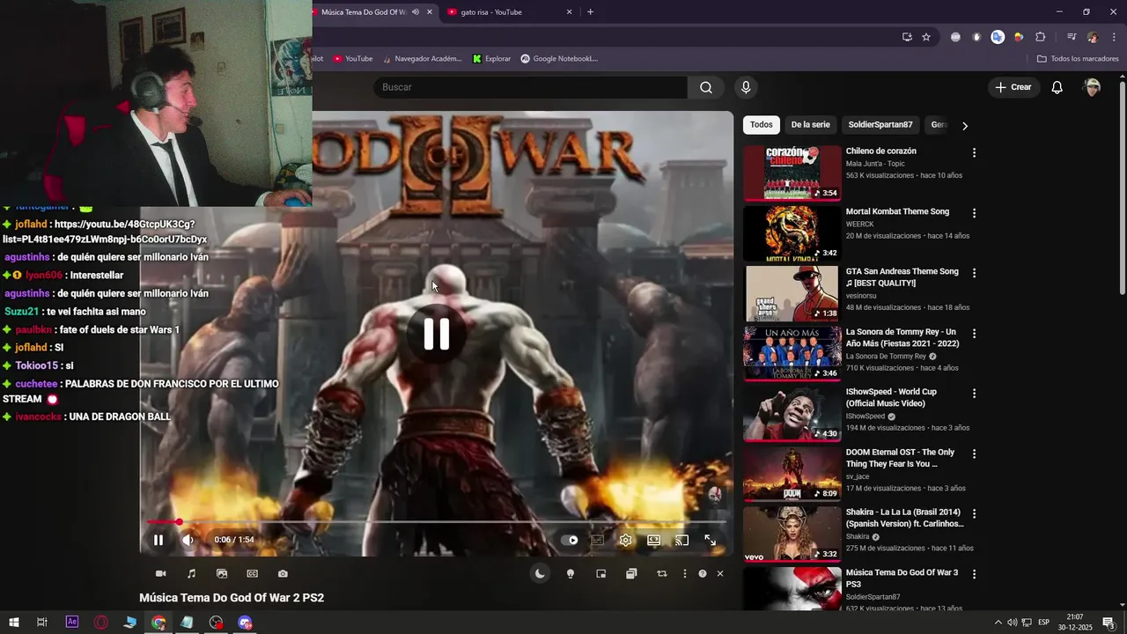Toggle video loop repeat icon
The image size is (1127, 634).
point(661,573)
